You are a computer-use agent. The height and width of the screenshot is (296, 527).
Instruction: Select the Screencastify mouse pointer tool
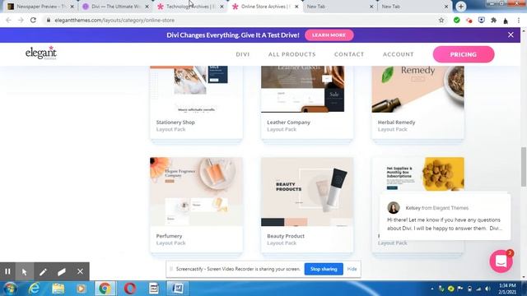click(x=24, y=271)
